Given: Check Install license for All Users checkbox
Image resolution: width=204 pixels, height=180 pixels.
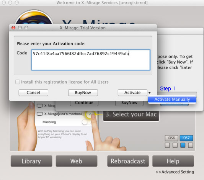Looking at the screenshot, I should tap(18, 82).
